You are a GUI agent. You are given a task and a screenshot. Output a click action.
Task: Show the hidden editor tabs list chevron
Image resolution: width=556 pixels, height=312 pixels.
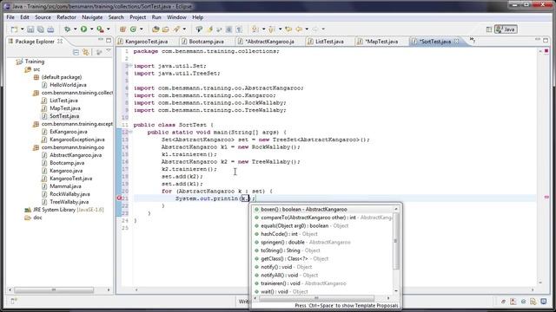point(473,41)
